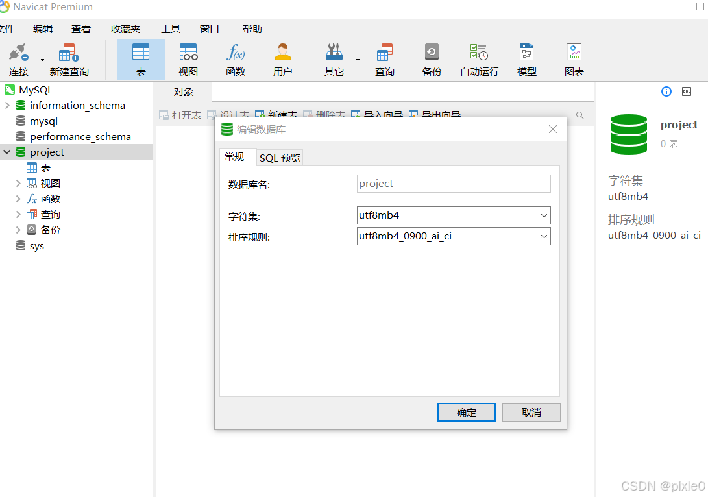708x497 pixels.
Task: Confirm with the OK (确定) button
Action: (467, 412)
